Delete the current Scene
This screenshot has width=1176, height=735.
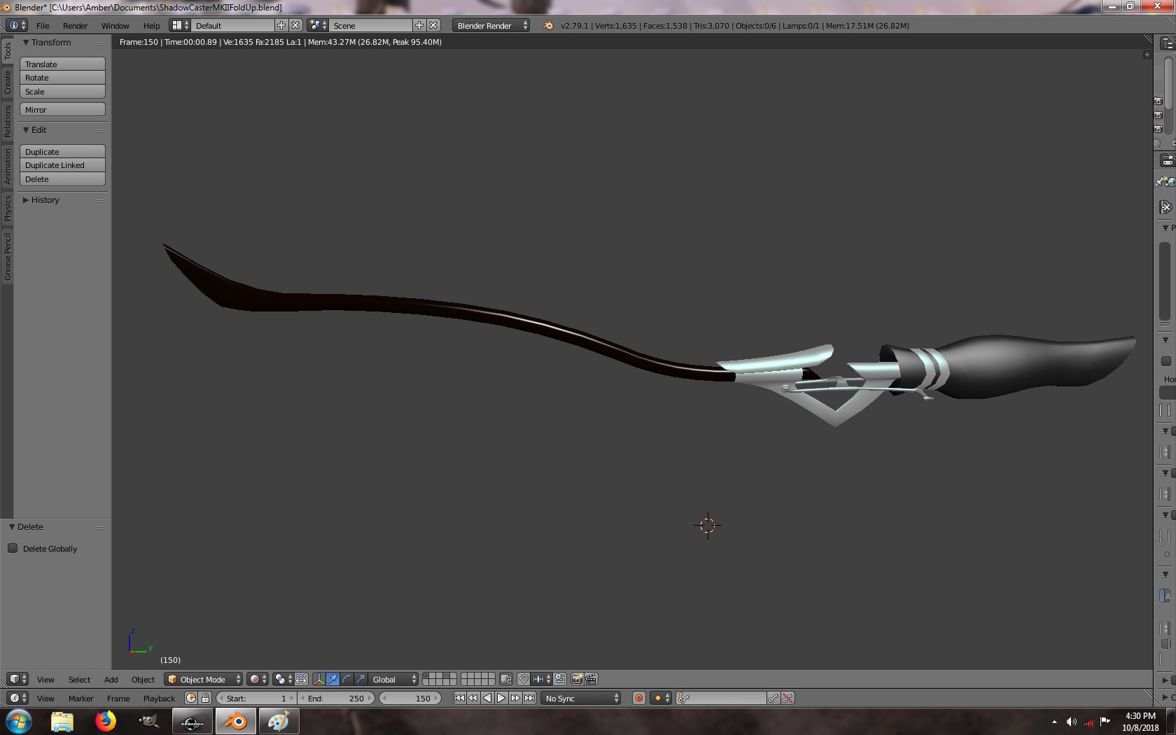tap(434, 25)
